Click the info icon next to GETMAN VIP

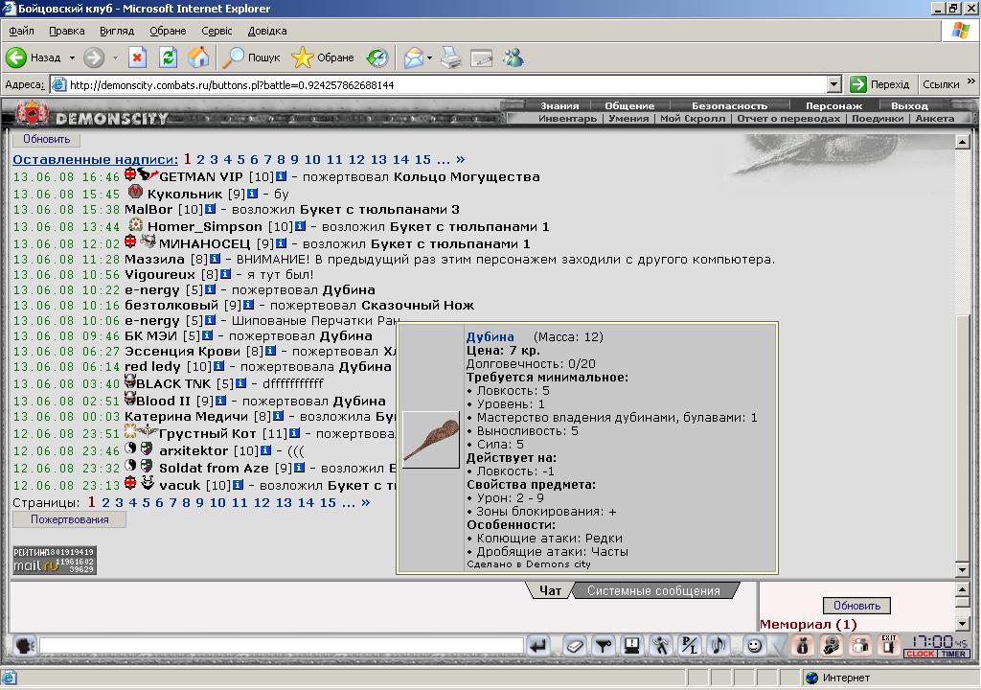[282, 176]
